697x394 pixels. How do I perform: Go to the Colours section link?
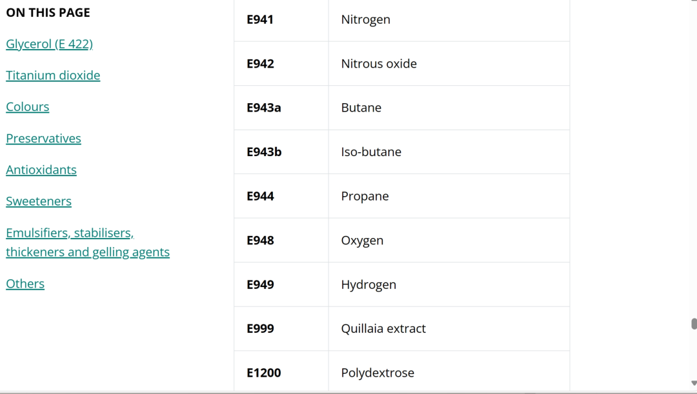coord(28,107)
